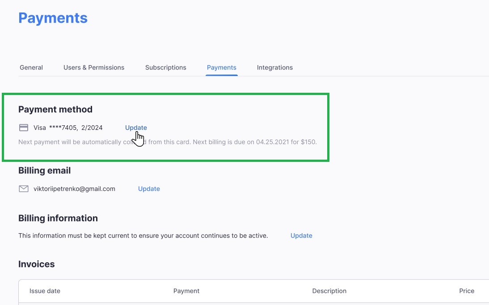This screenshot has width=489, height=305.
Task: Update the Visa payment method
Action: click(136, 128)
